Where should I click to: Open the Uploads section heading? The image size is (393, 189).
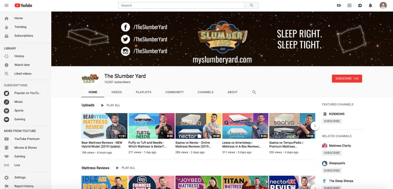(x=88, y=105)
